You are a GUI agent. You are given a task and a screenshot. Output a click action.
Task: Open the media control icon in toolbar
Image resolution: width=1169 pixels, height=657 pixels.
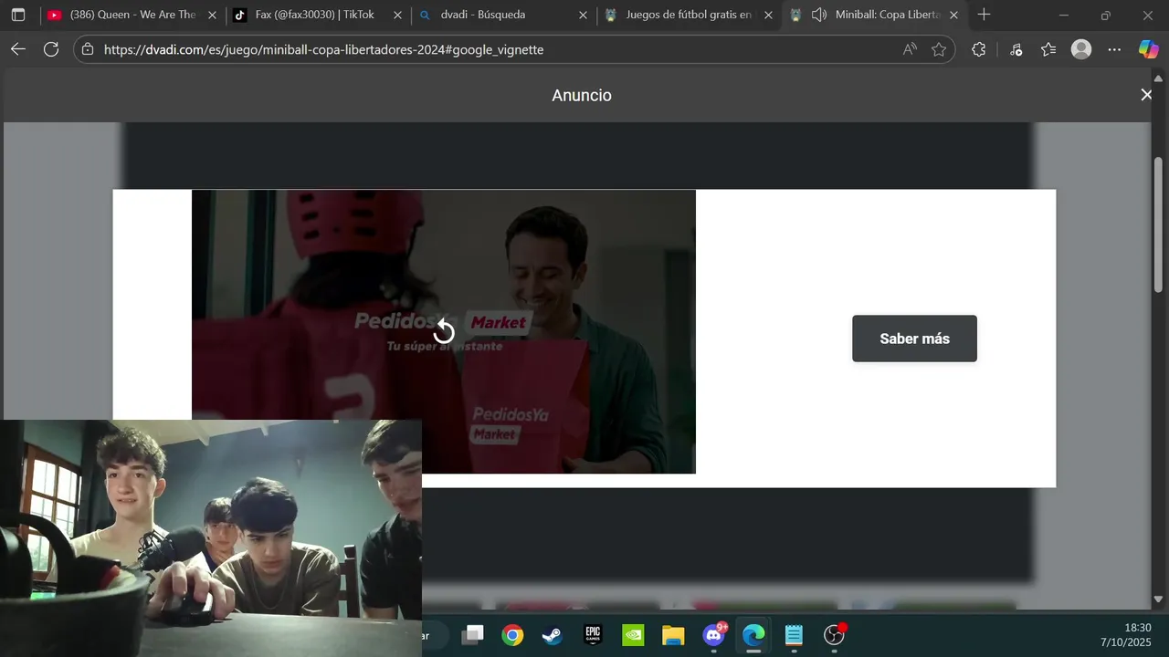click(x=1016, y=49)
